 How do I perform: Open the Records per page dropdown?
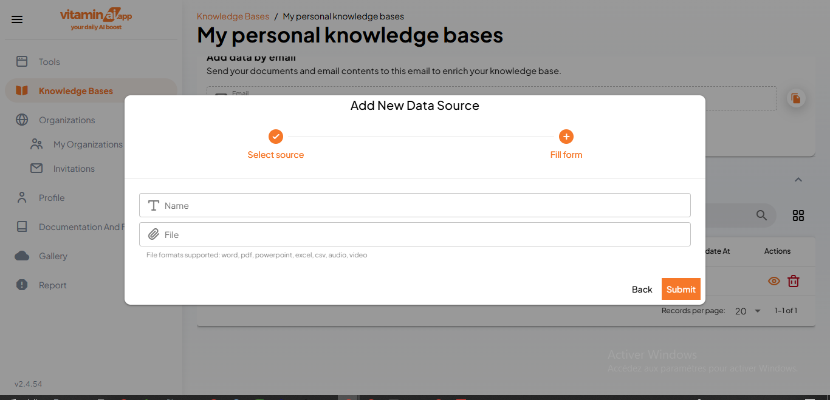[x=747, y=311]
